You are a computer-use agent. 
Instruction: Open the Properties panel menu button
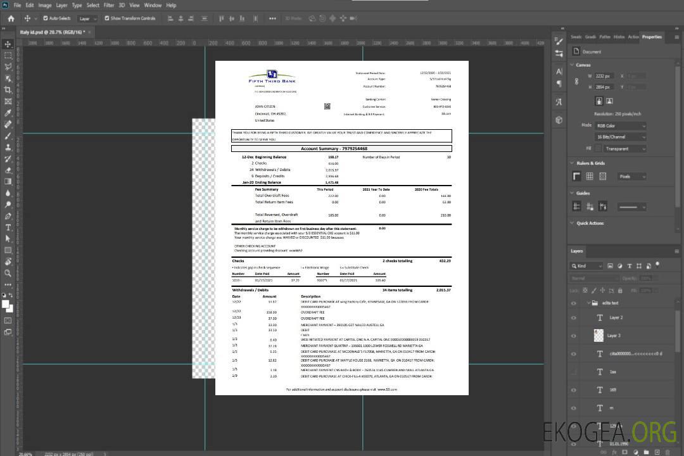tap(676, 37)
